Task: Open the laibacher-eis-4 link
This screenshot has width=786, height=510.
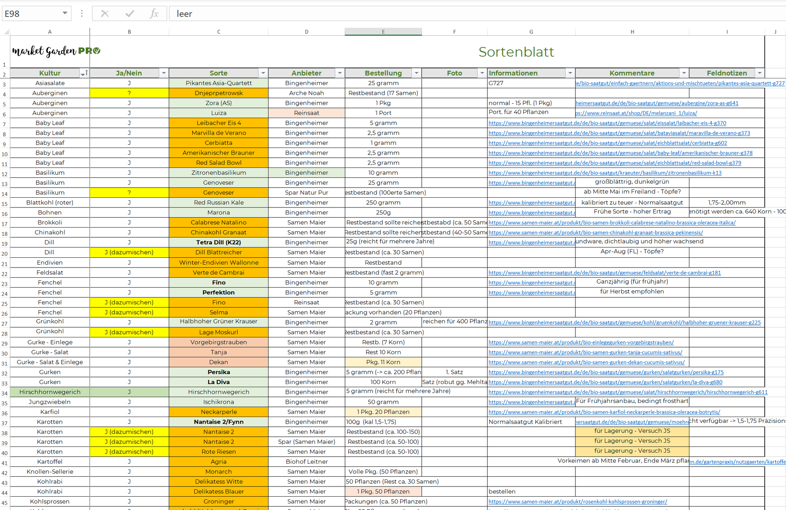Action: 607,123
